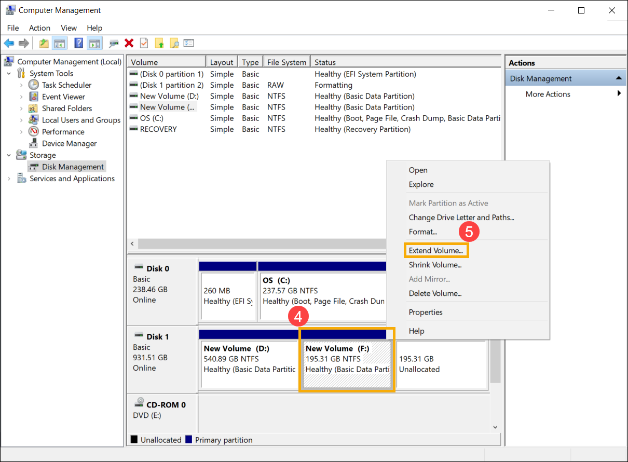Select the Task Scheduler clock icon

34,85
